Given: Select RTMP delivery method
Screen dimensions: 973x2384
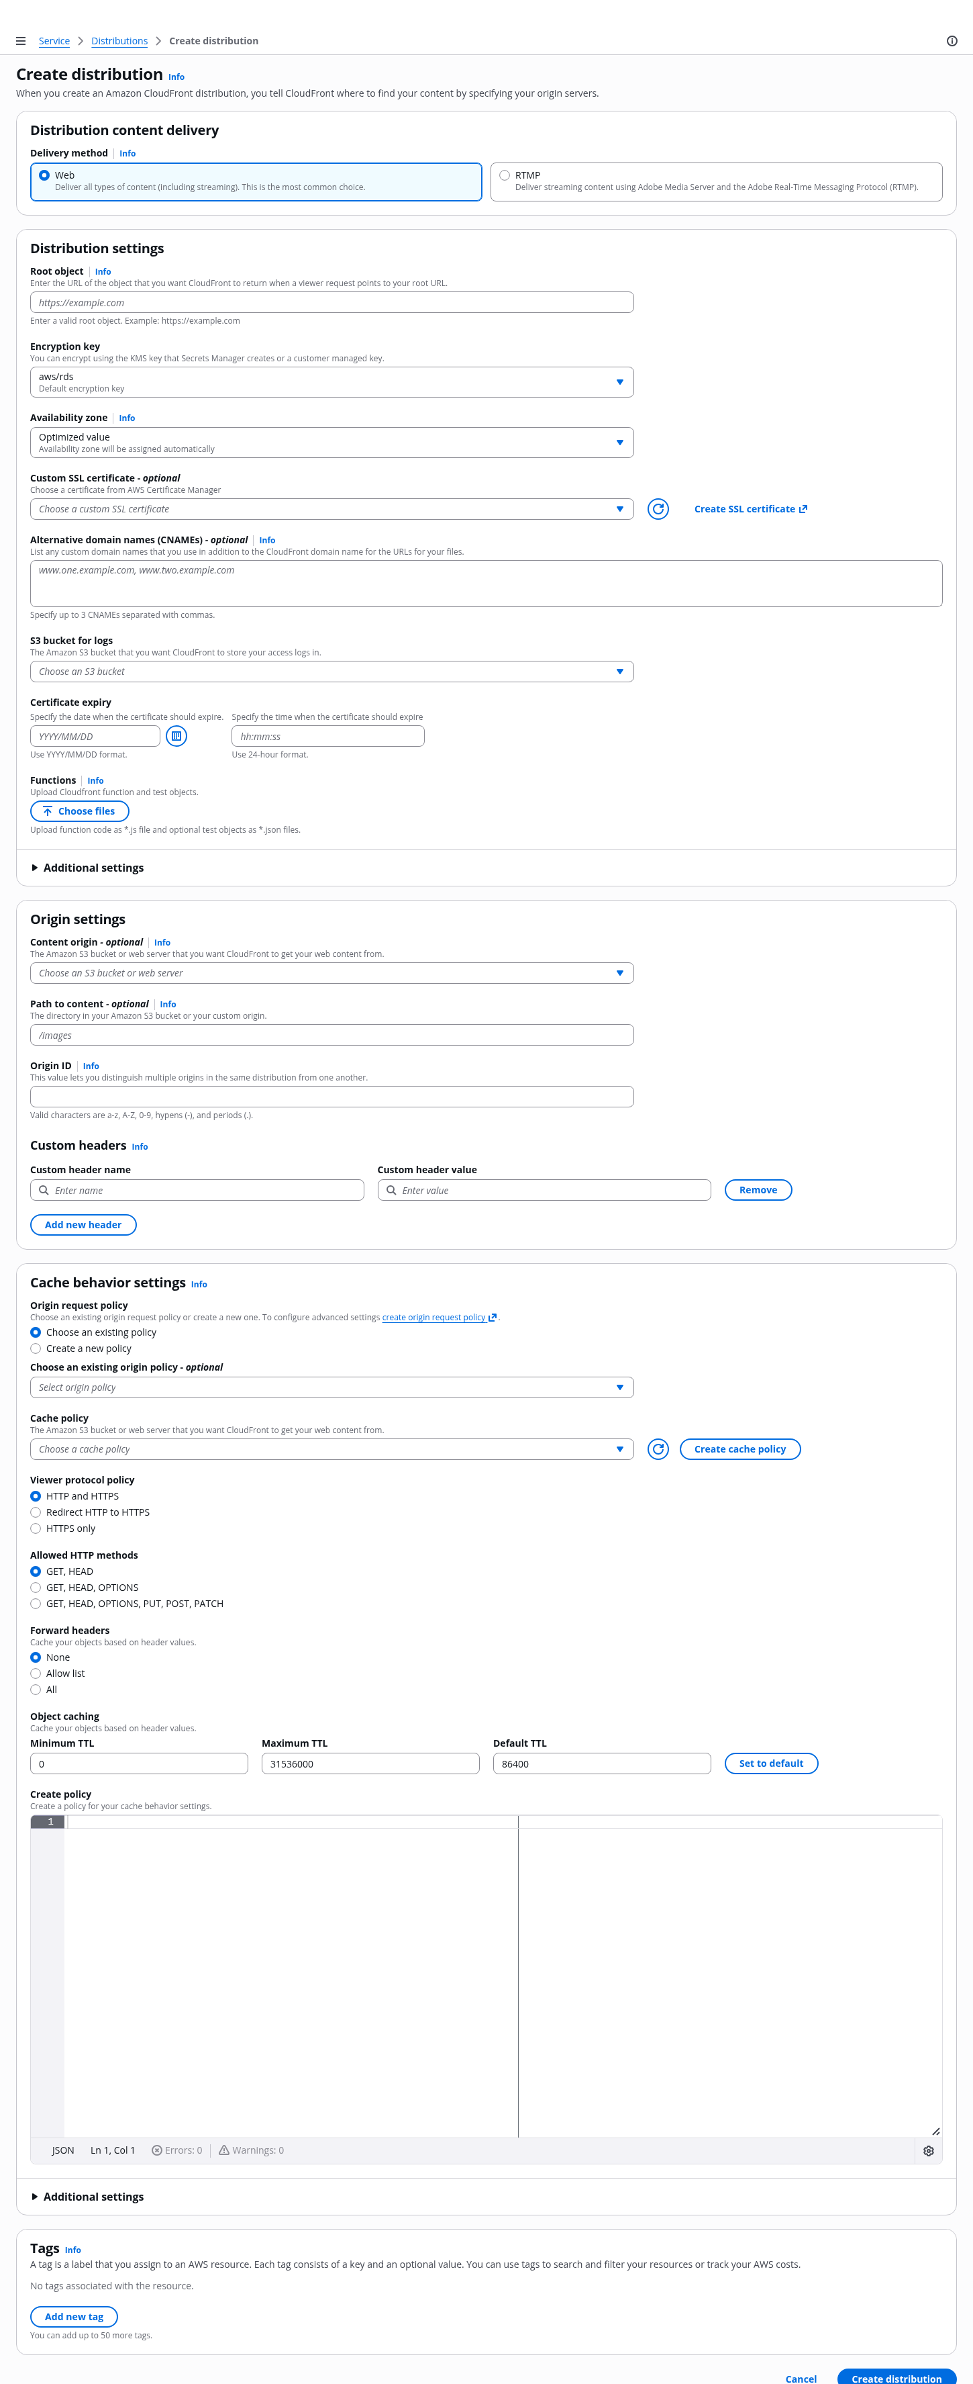Looking at the screenshot, I should point(505,175).
